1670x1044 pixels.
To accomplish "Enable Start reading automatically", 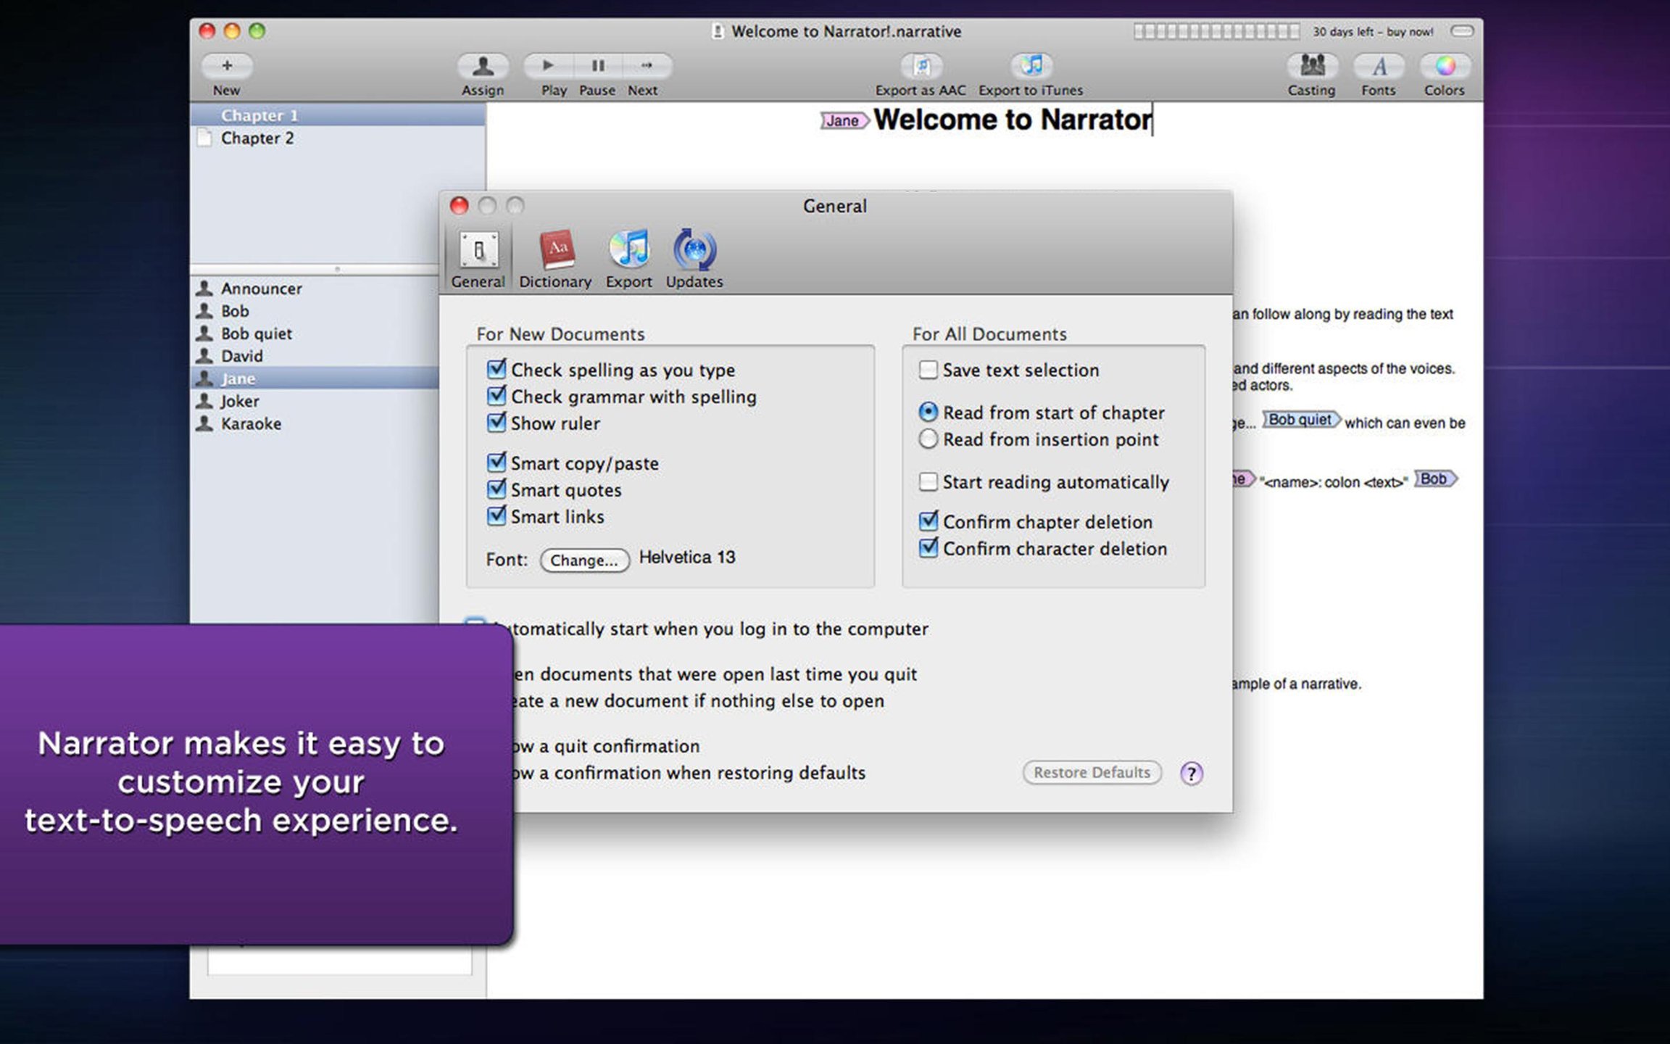I will pyautogui.click(x=928, y=482).
